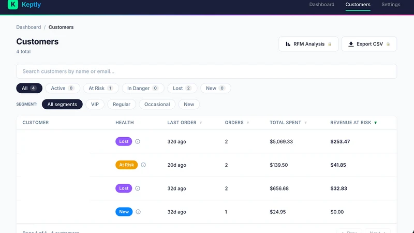
Task: Click the $0.00 revenue at risk value
Action: pos(337,212)
